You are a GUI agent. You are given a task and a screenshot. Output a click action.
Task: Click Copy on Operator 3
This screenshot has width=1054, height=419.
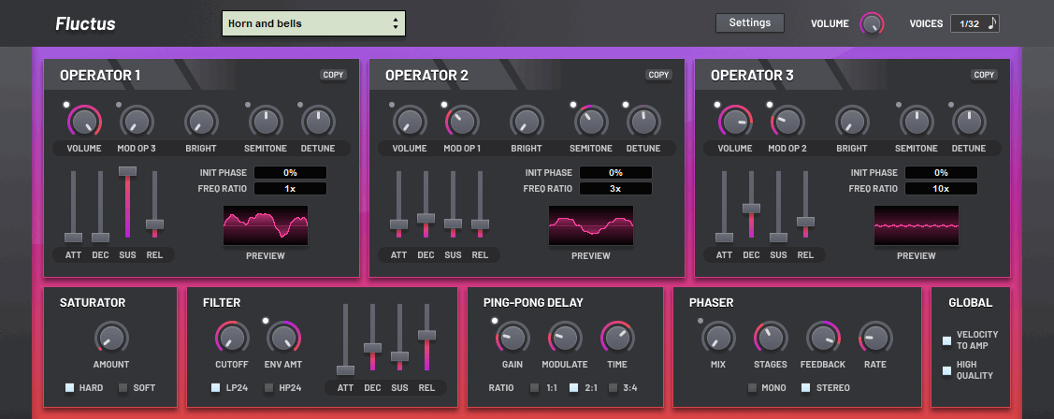tap(984, 75)
